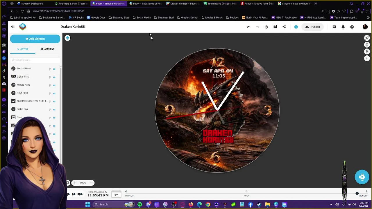Hide the Date layer
372x209 pixels.
click(54, 118)
